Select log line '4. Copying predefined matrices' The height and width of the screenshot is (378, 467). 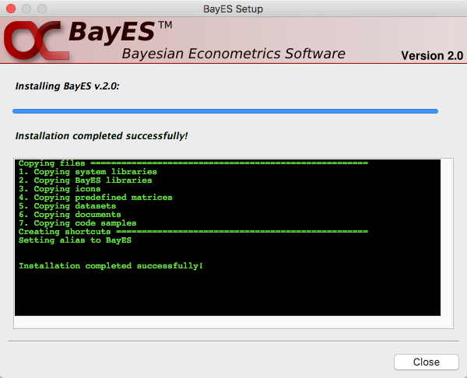[96, 198]
